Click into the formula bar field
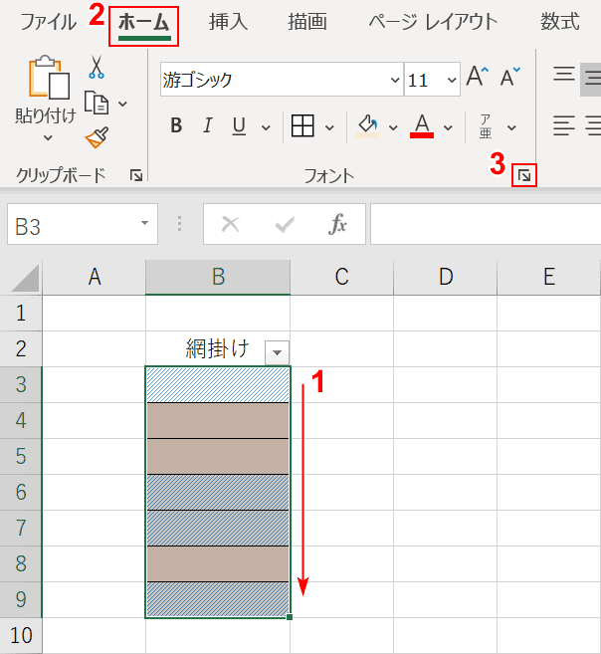 (486, 224)
